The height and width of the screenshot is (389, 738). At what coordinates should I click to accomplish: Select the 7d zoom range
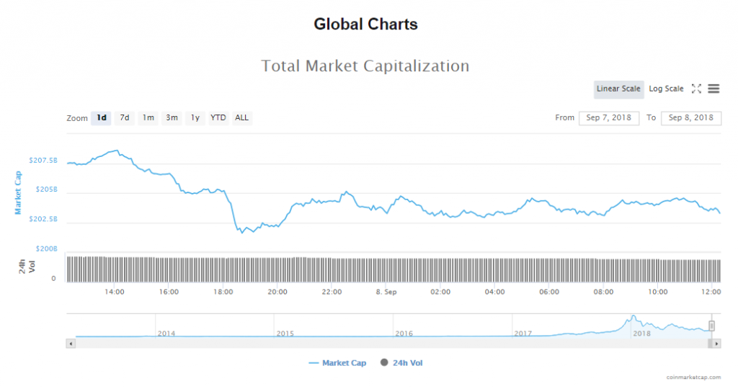[125, 117]
